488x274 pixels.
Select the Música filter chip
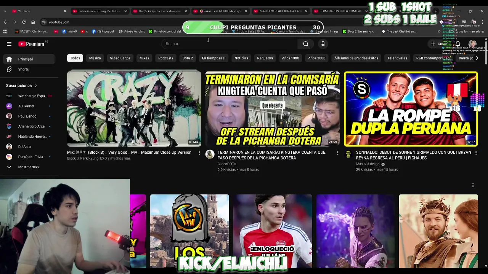pyautogui.click(x=95, y=58)
